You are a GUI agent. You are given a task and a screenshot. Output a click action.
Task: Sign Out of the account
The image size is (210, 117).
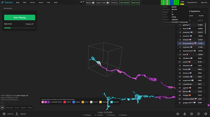[204, 2]
